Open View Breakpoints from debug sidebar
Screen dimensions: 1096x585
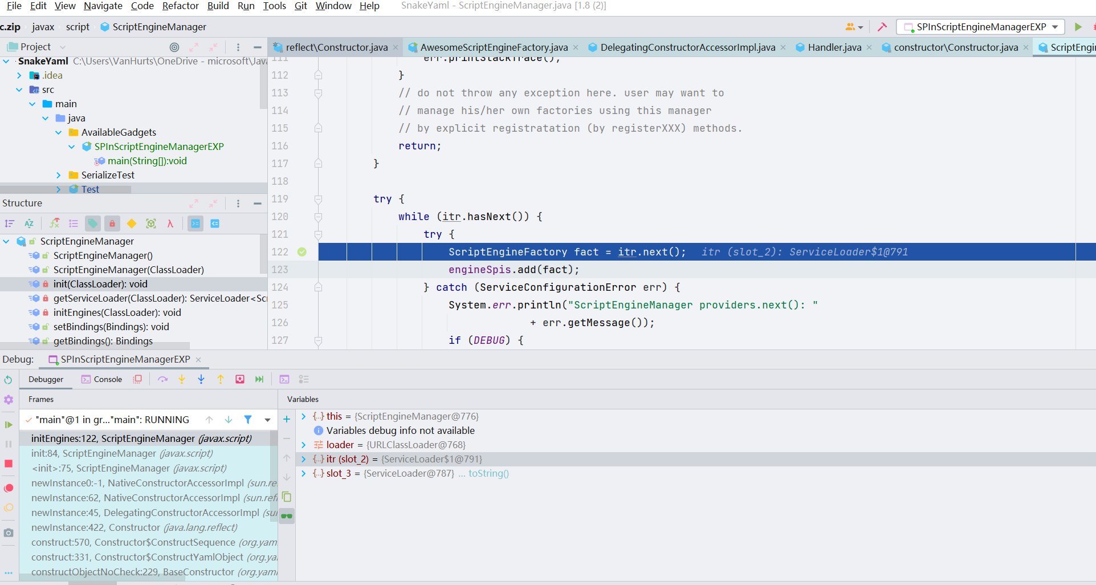tap(9, 488)
